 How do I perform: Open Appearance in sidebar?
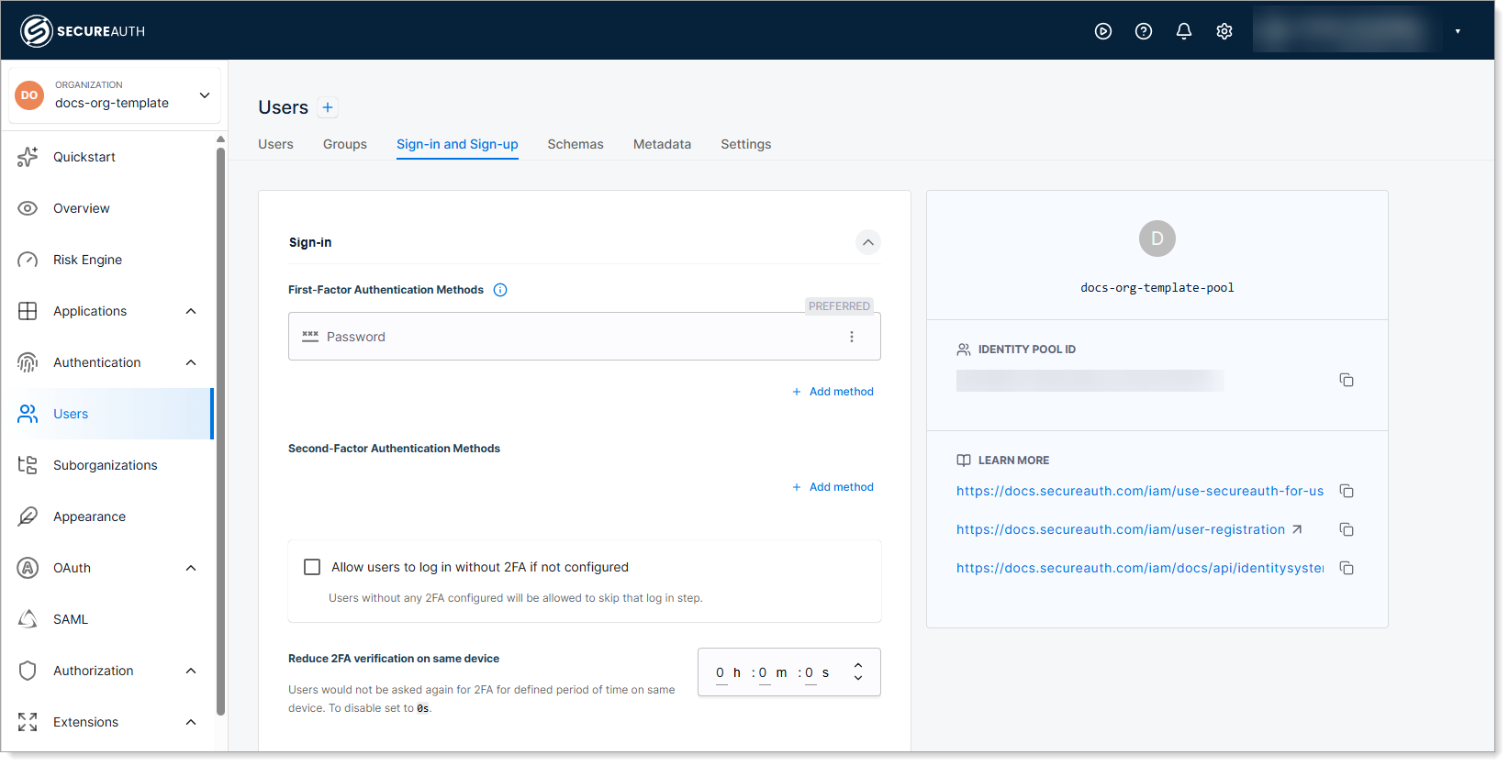(x=89, y=516)
